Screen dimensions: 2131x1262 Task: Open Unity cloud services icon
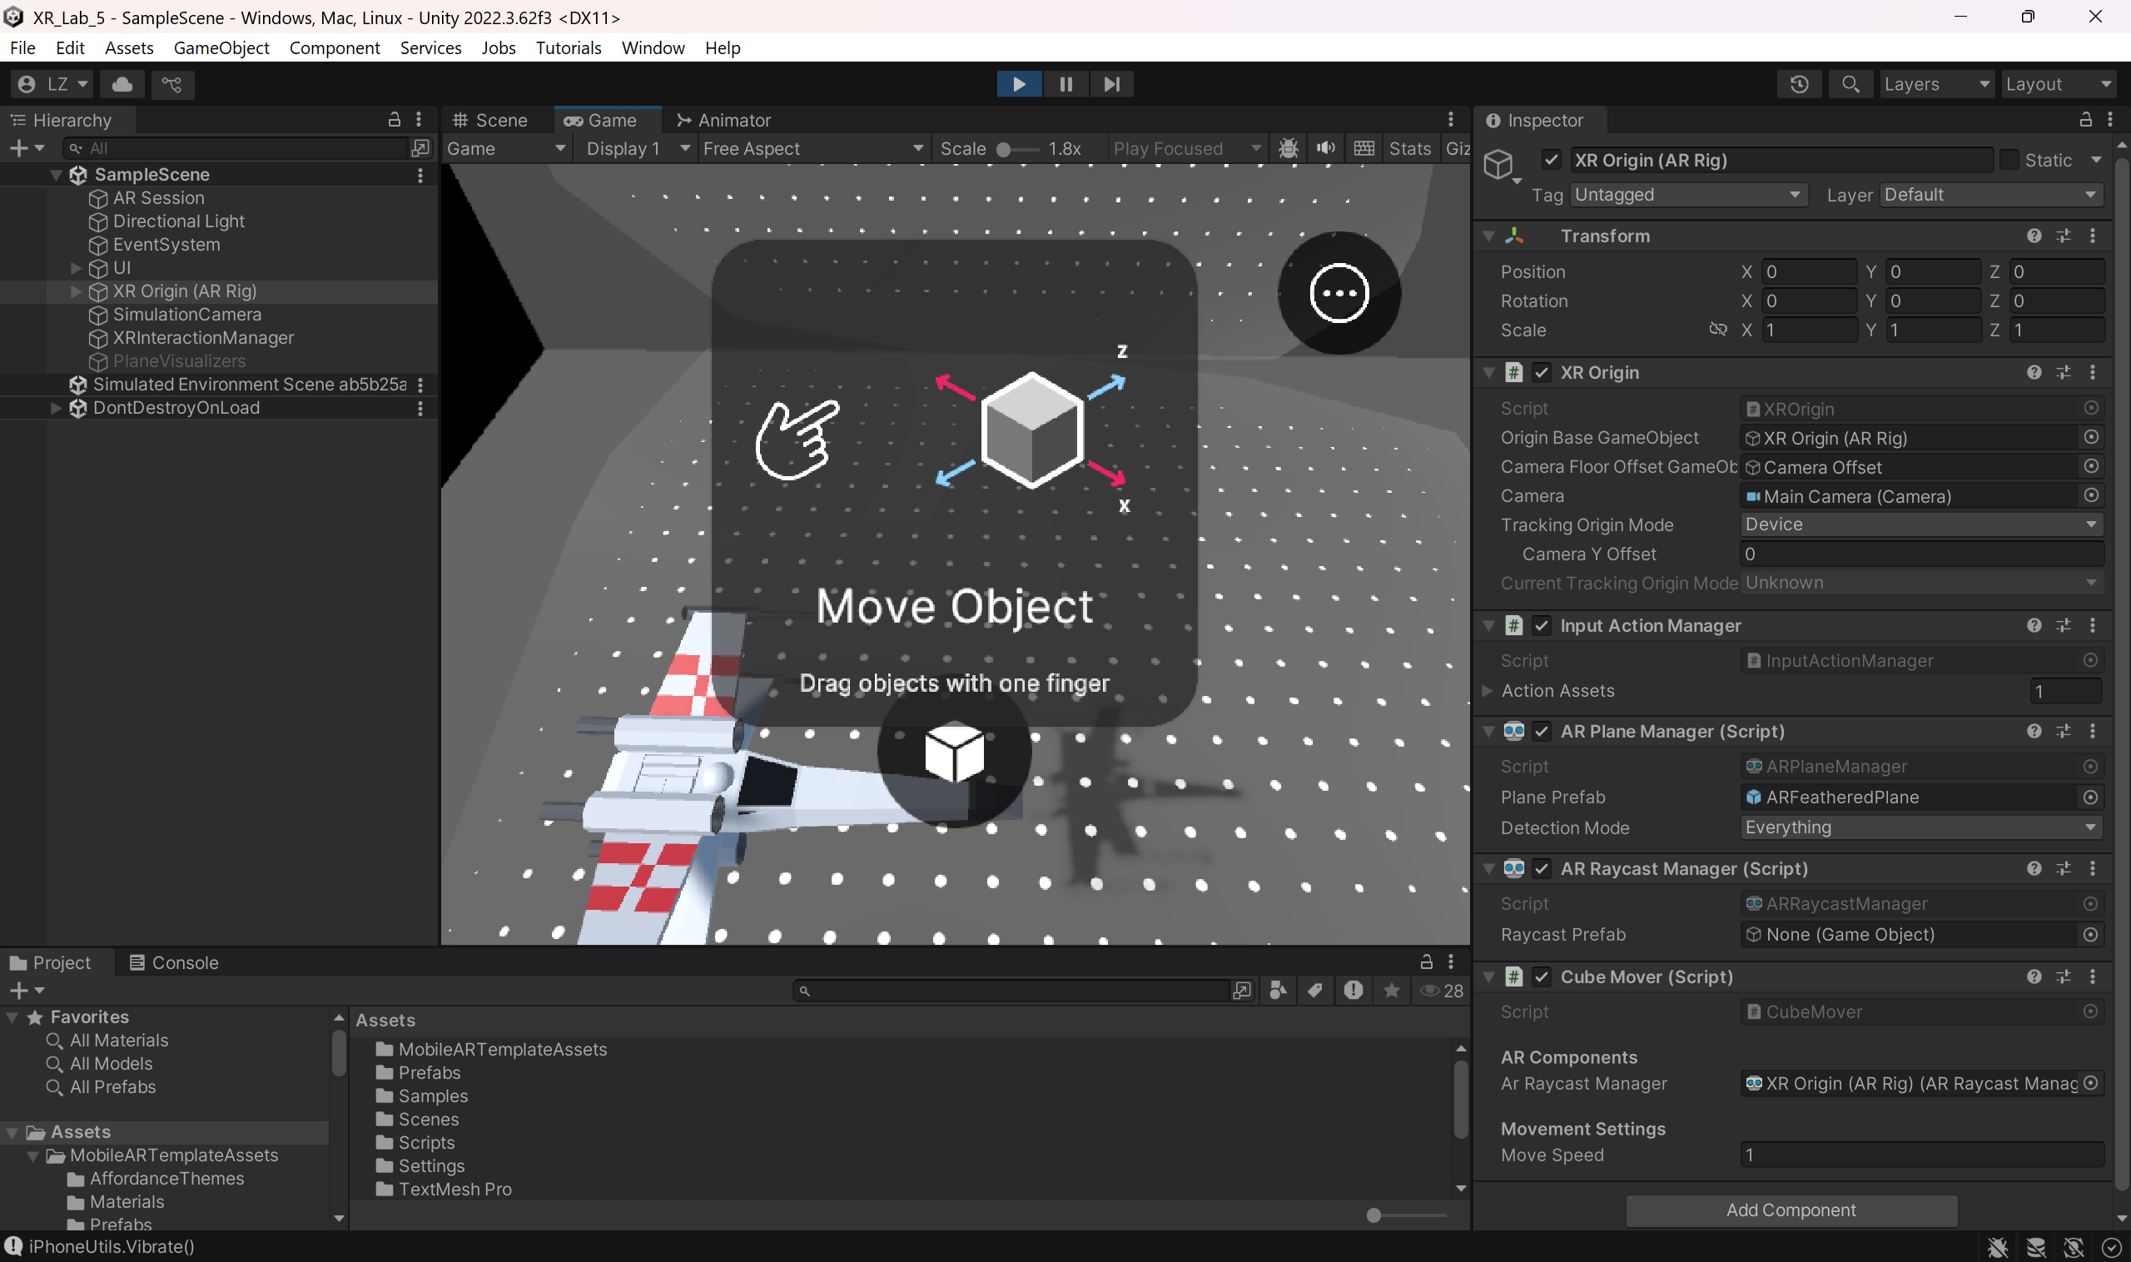122,84
